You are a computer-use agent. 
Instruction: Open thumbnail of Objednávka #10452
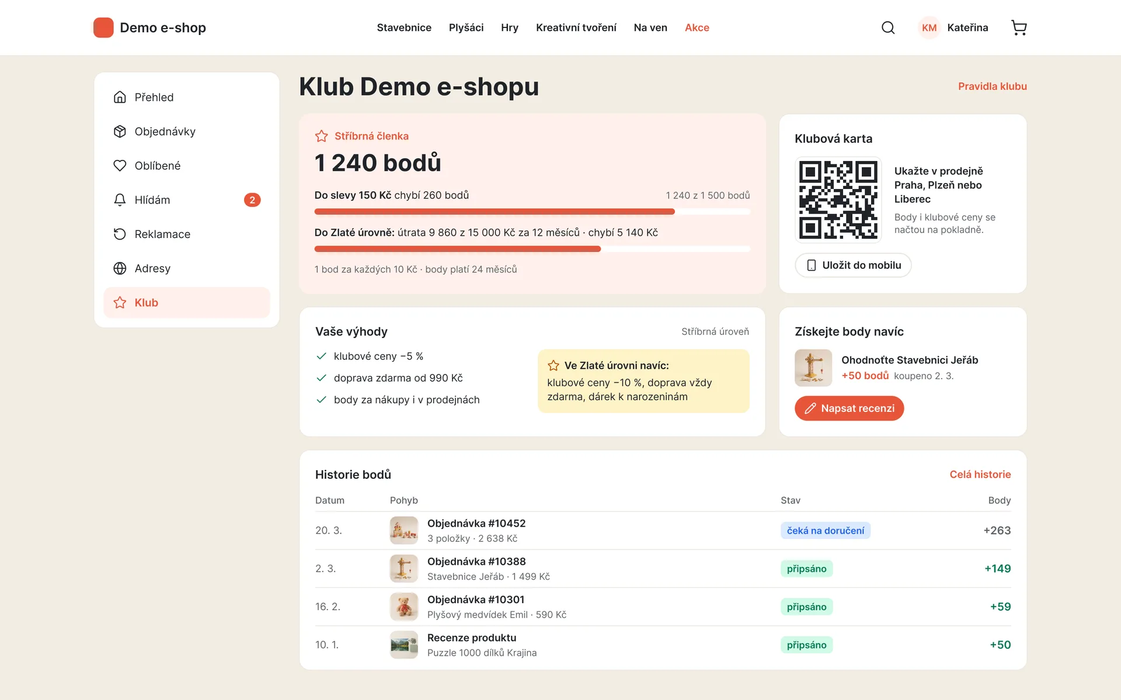[404, 531]
